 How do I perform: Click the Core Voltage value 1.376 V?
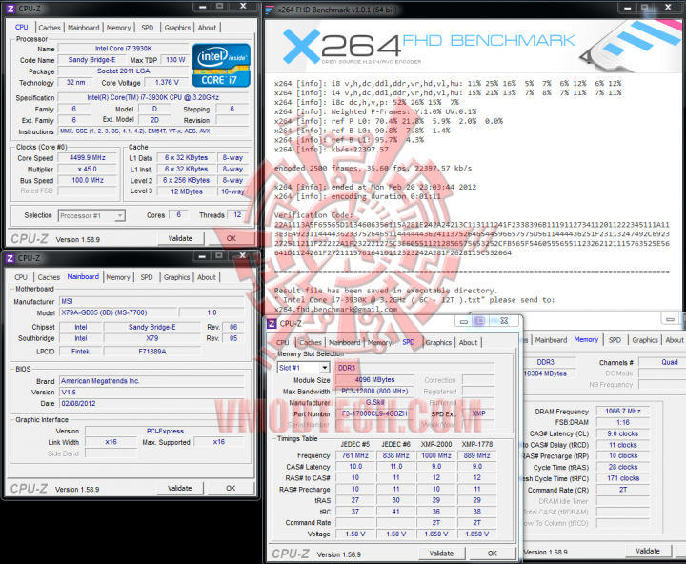[167, 82]
